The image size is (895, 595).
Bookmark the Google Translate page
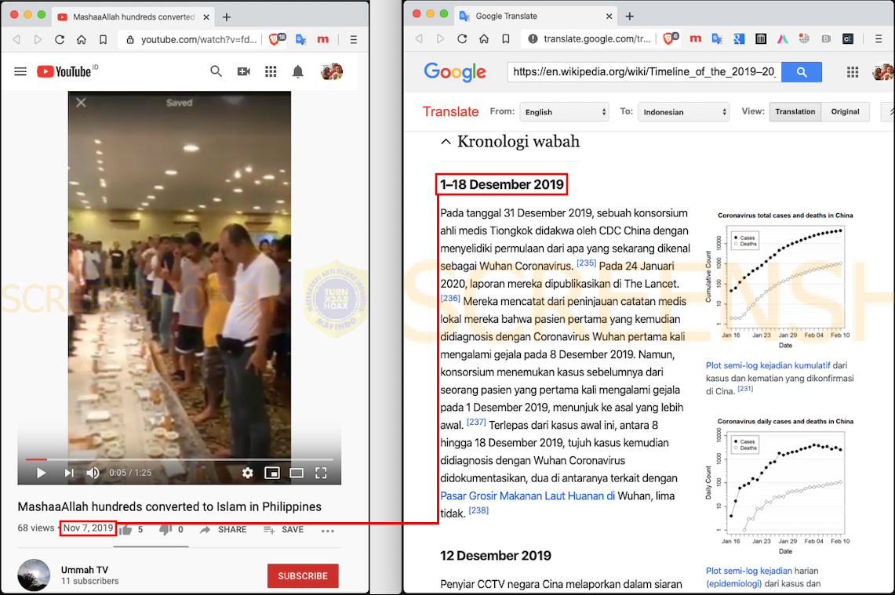506,38
